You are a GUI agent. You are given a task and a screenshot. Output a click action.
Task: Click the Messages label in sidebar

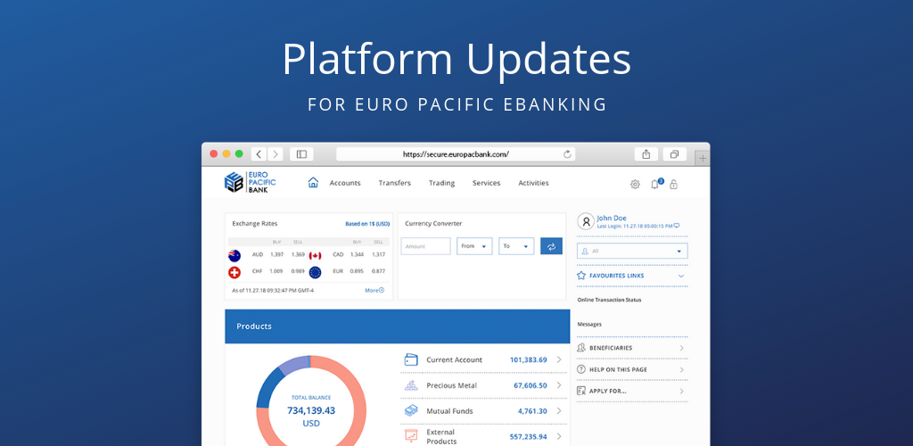[589, 325]
